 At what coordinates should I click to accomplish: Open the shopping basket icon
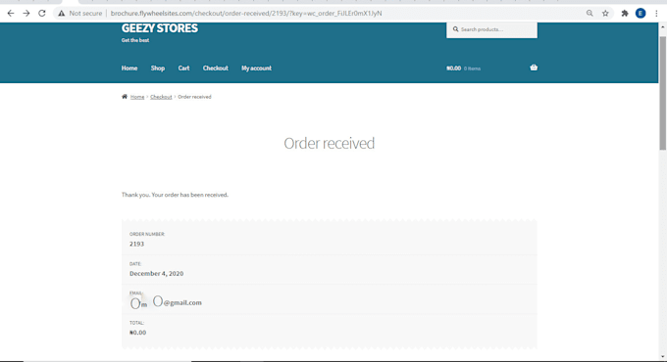(x=534, y=68)
